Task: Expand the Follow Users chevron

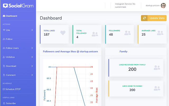Action: pos(32,48)
